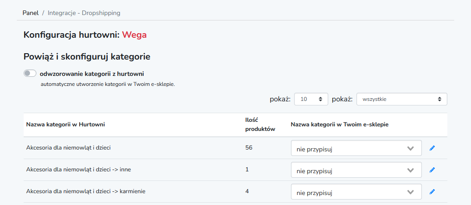Click the red 'Wega' wholesaler name
Image resolution: width=471 pixels, height=205 pixels.
[x=134, y=35]
